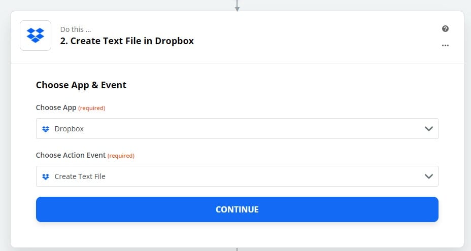471x251 pixels.
Task: Click the 'Dropbox' text in app field
Action: pos(69,129)
